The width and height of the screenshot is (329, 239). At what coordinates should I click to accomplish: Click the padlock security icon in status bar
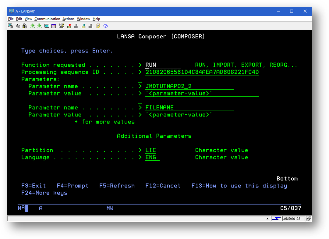click(308, 219)
